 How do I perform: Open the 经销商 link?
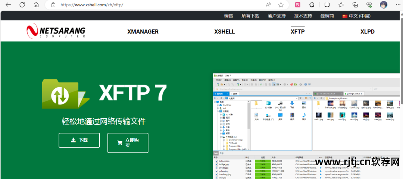point(327,16)
